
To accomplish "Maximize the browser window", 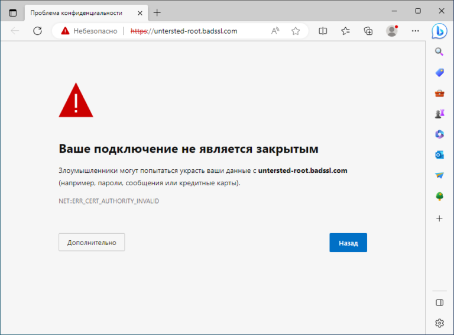I will (x=418, y=11).
